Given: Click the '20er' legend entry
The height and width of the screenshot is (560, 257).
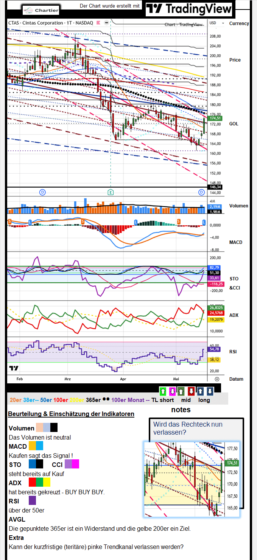Looking at the screenshot, I should coord(16,400).
